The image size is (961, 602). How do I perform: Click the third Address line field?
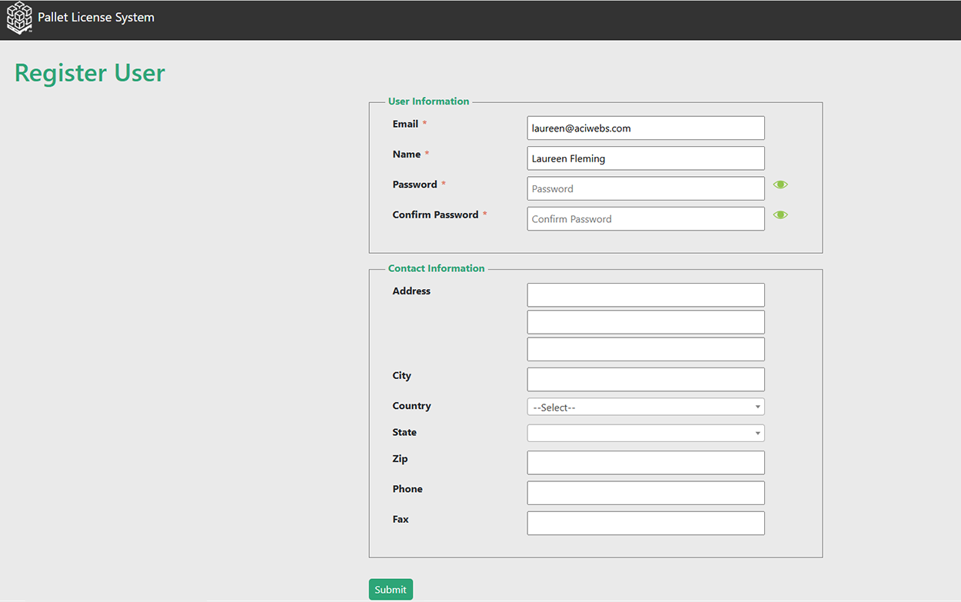645,348
